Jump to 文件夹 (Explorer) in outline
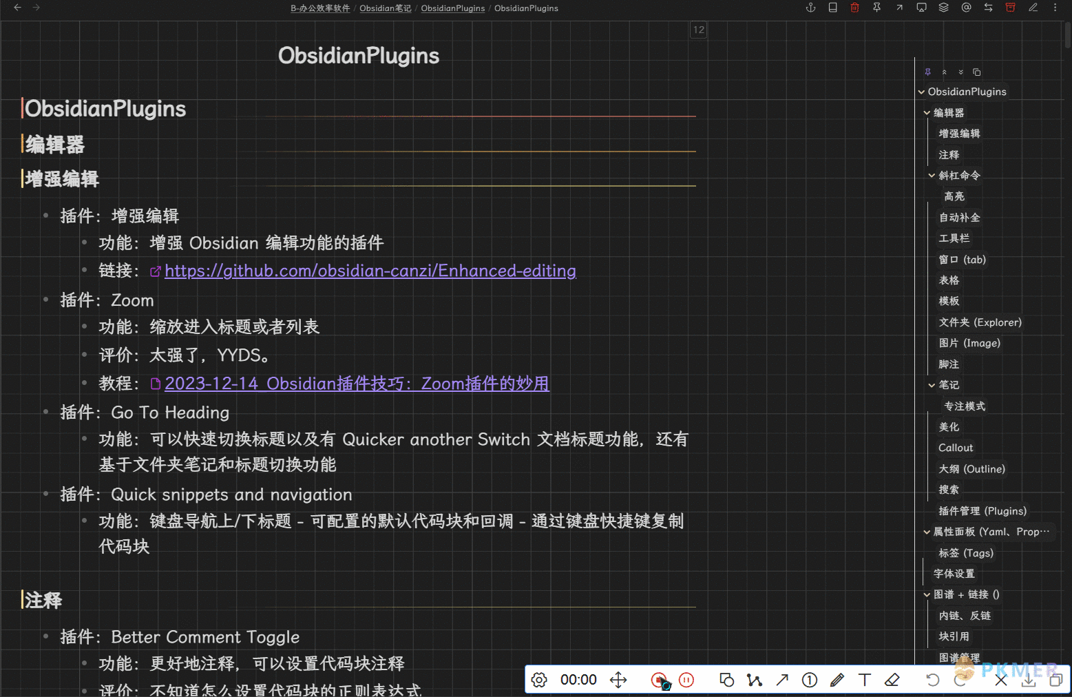Screen dimensions: 1072x697 click(x=980, y=322)
